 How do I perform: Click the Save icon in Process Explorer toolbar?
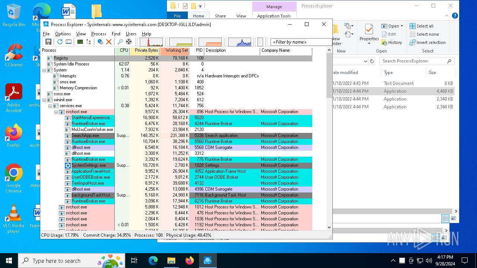click(x=48, y=42)
